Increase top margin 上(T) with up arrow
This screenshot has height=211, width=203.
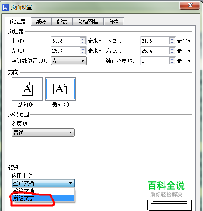tap(83, 39)
